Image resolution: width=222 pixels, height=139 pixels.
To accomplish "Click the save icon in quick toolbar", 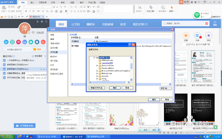I will [5, 17].
